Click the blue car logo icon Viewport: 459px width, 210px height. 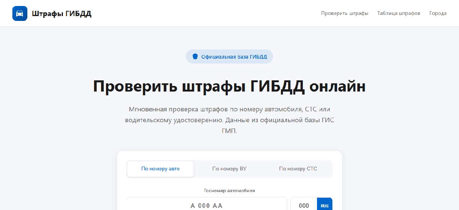(x=20, y=13)
